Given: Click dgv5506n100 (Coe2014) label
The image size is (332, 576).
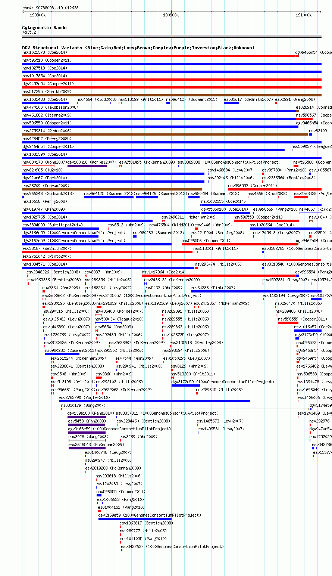Looking at the screenshot, I should [225, 209].
